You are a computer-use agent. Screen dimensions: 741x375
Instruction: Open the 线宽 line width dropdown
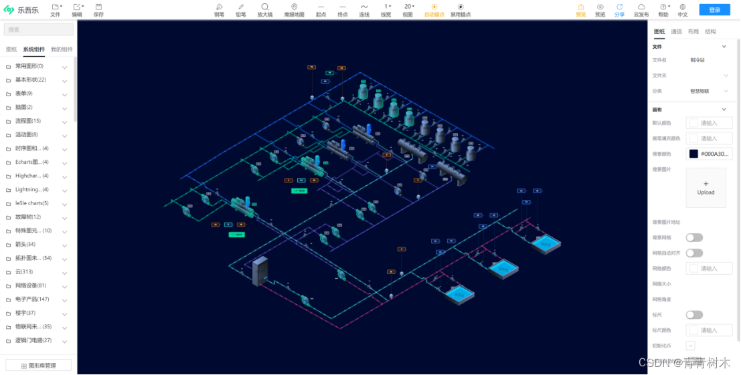coord(386,10)
